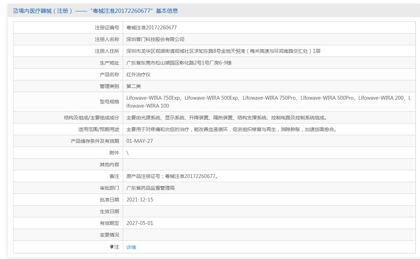The image size is (420, 259).
Task: Click the 生效日期 row label
Action: 109,211
